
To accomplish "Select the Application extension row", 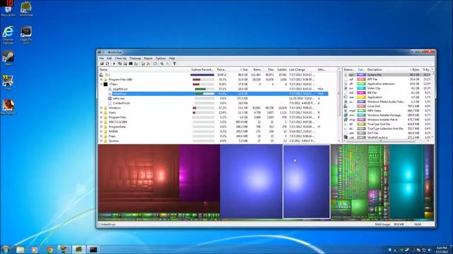I will [x=387, y=84].
